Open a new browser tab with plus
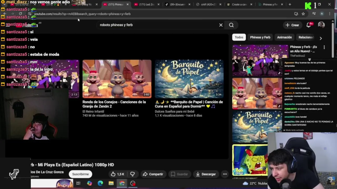Viewport: 337px width, 189px height. pos(290,4)
